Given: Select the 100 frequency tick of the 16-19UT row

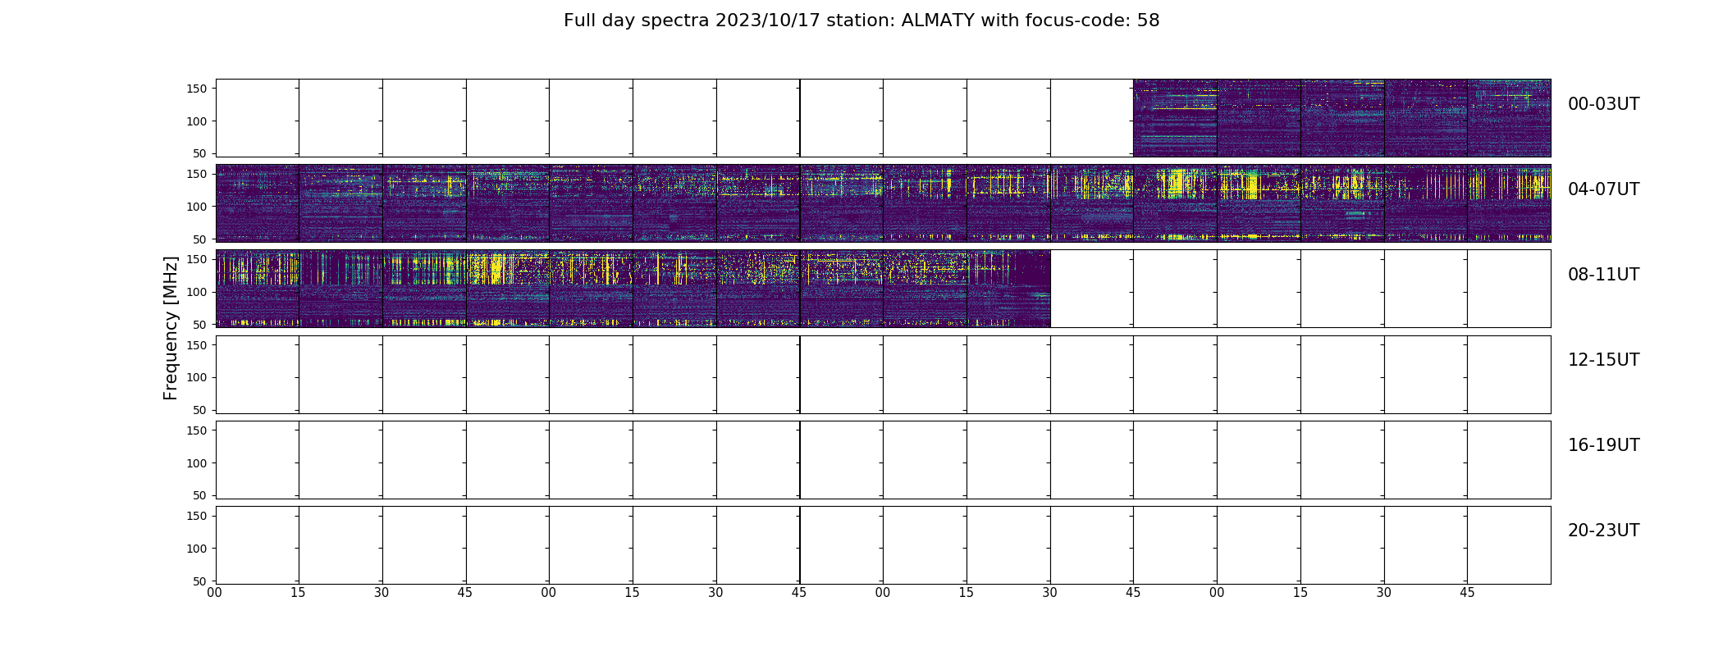Looking at the screenshot, I should (x=197, y=463).
